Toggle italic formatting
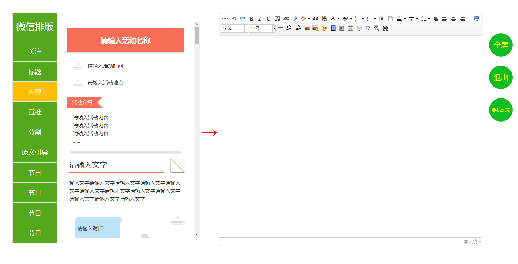Screen dimensions: 518x264 [260, 19]
